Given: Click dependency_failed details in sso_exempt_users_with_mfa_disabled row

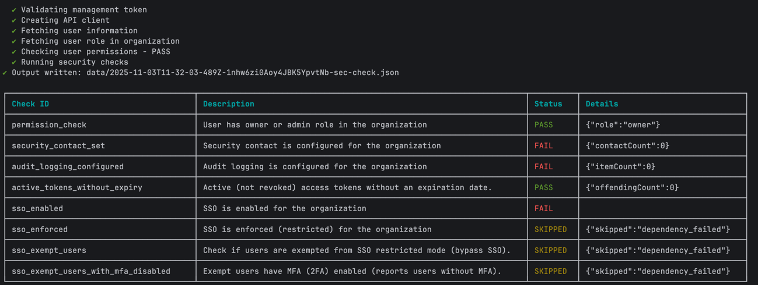Looking at the screenshot, I should pos(658,272).
